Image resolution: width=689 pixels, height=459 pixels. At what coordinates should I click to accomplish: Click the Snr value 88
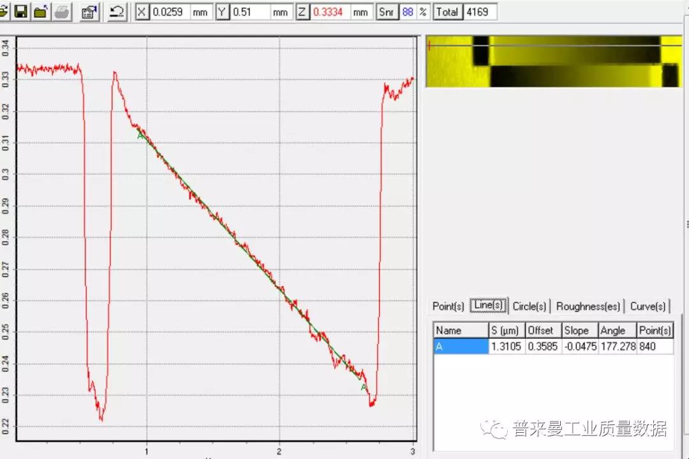pyautogui.click(x=408, y=12)
